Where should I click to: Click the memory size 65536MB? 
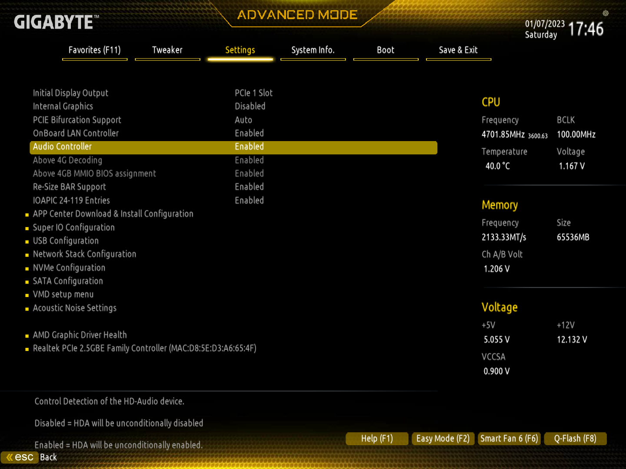[x=573, y=238]
